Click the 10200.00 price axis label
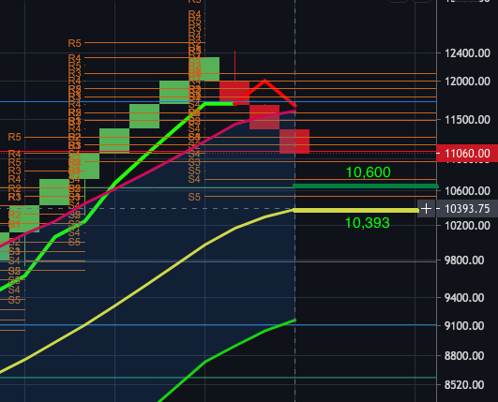Screen dimensions: 498x402 (467, 226)
